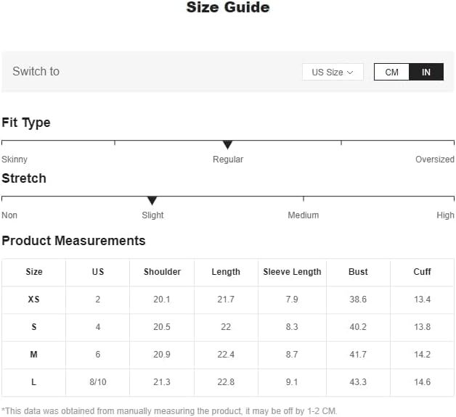Click the Bust column header
Screen dimensions: 456x417
click(358, 272)
